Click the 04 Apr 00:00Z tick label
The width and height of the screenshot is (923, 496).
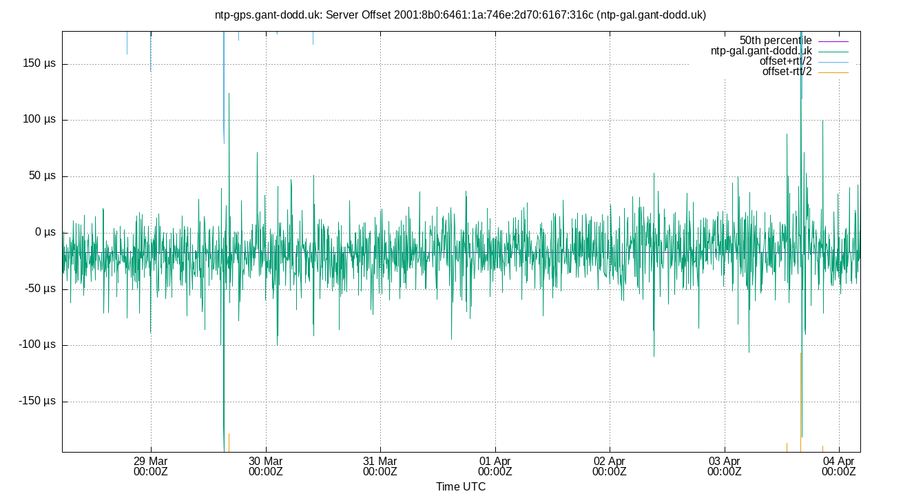click(x=838, y=466)
